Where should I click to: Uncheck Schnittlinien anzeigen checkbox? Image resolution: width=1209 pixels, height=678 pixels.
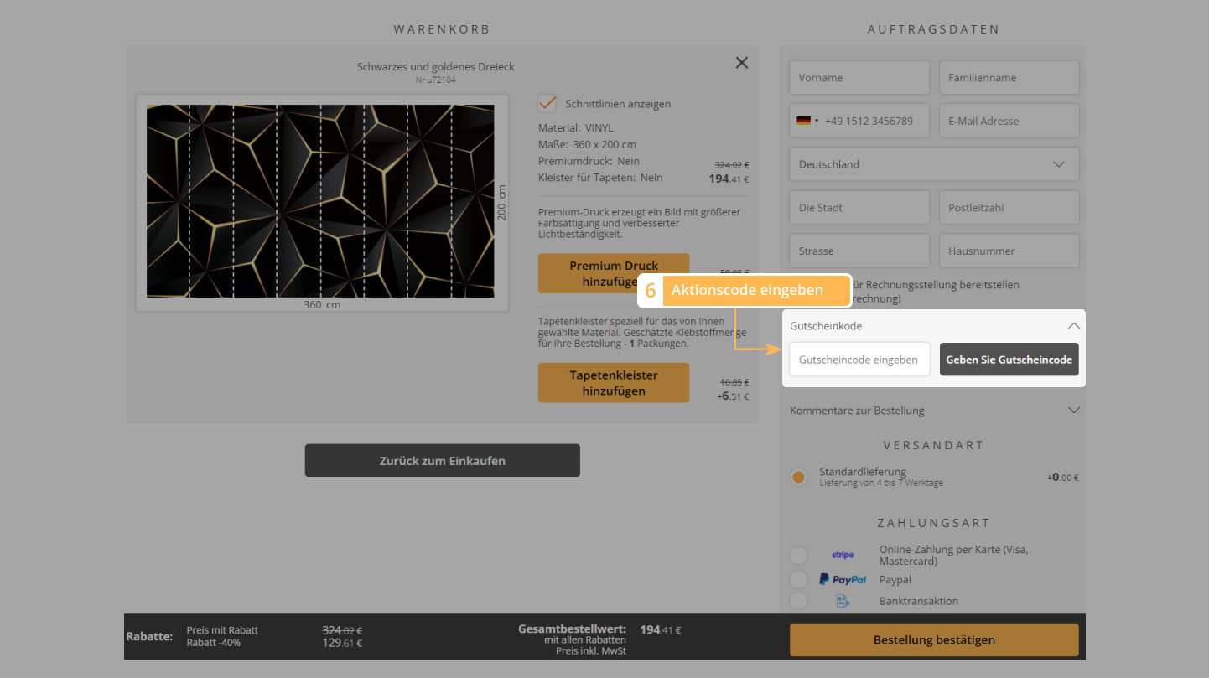point(547,103)
